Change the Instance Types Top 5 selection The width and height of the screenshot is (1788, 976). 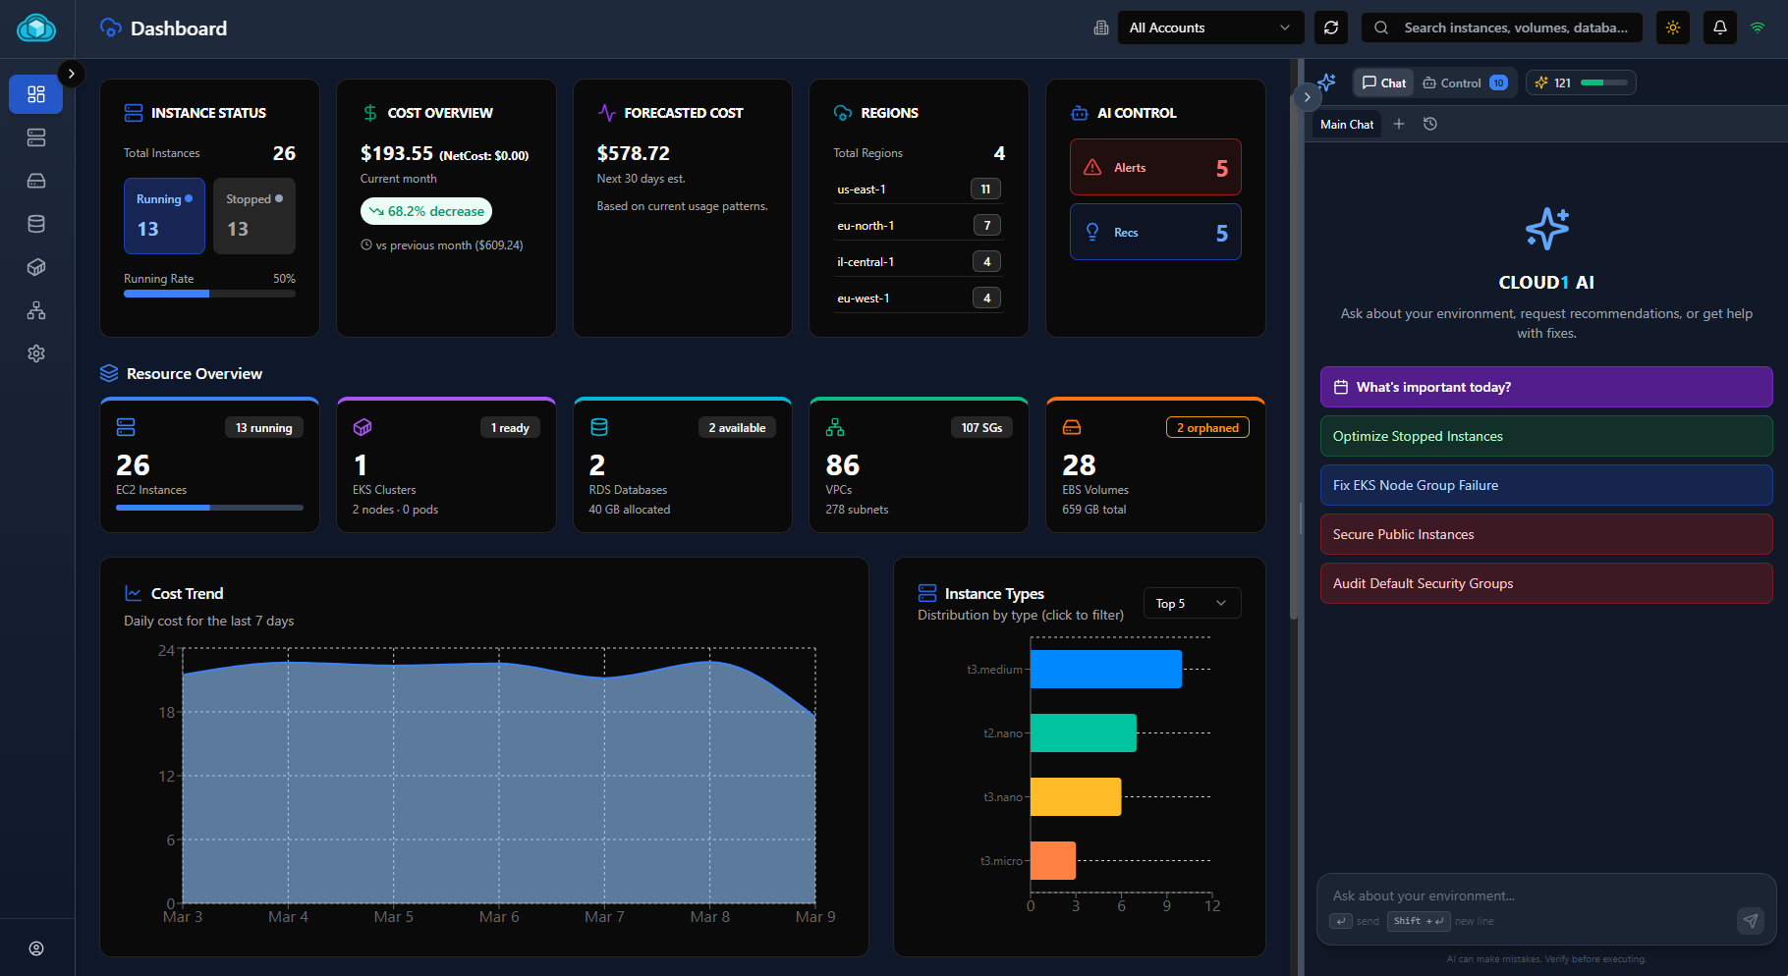pyautogui.click(x=1192, y=603)
